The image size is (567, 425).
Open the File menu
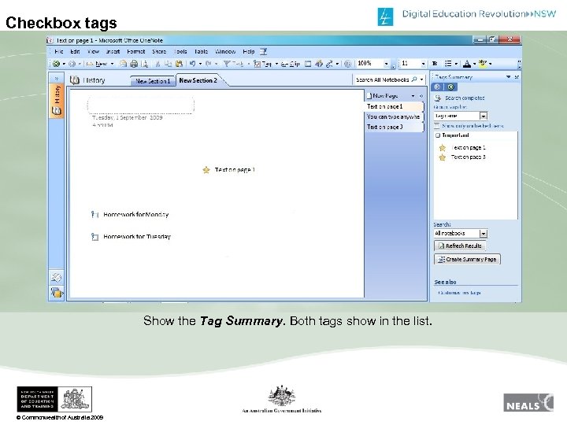[58, 52]
